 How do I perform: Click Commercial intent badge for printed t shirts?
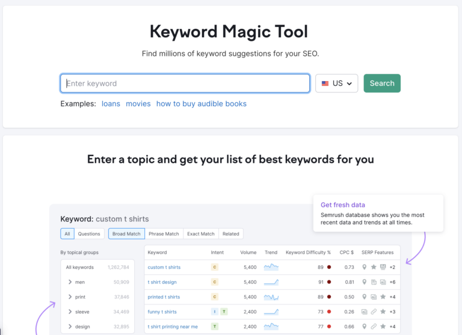[x=215, y=297]
